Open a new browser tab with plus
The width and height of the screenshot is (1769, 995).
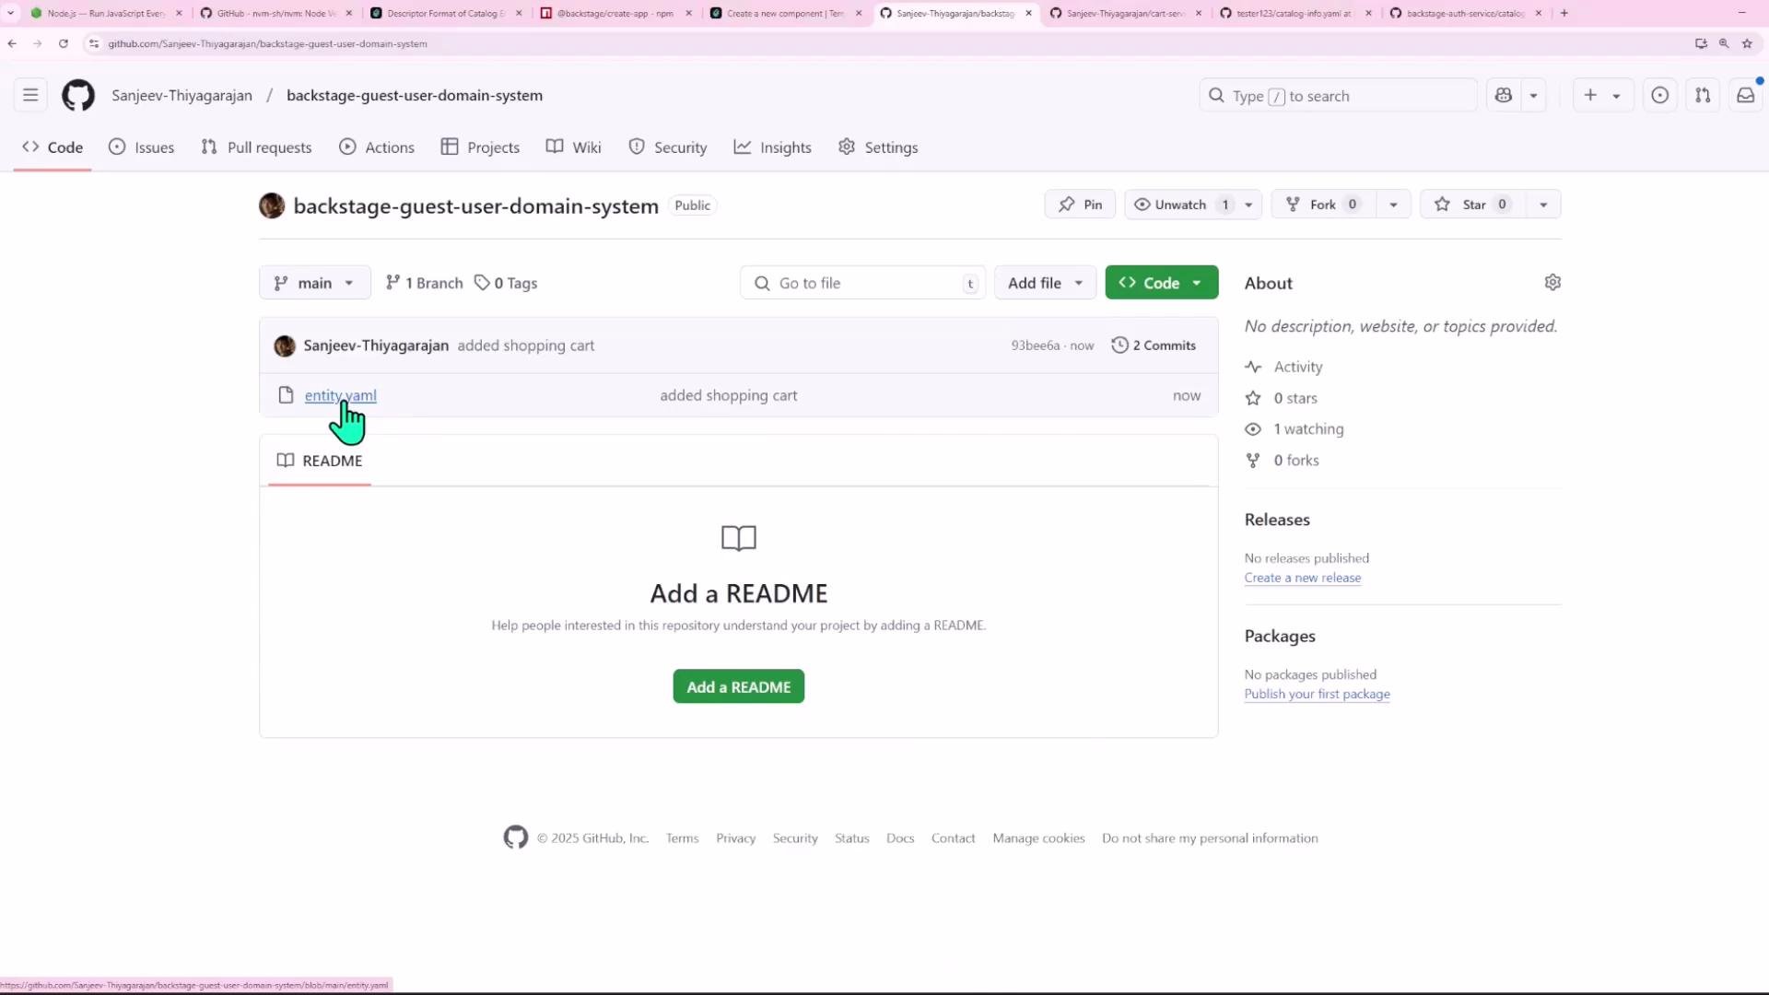(1564, 13)
